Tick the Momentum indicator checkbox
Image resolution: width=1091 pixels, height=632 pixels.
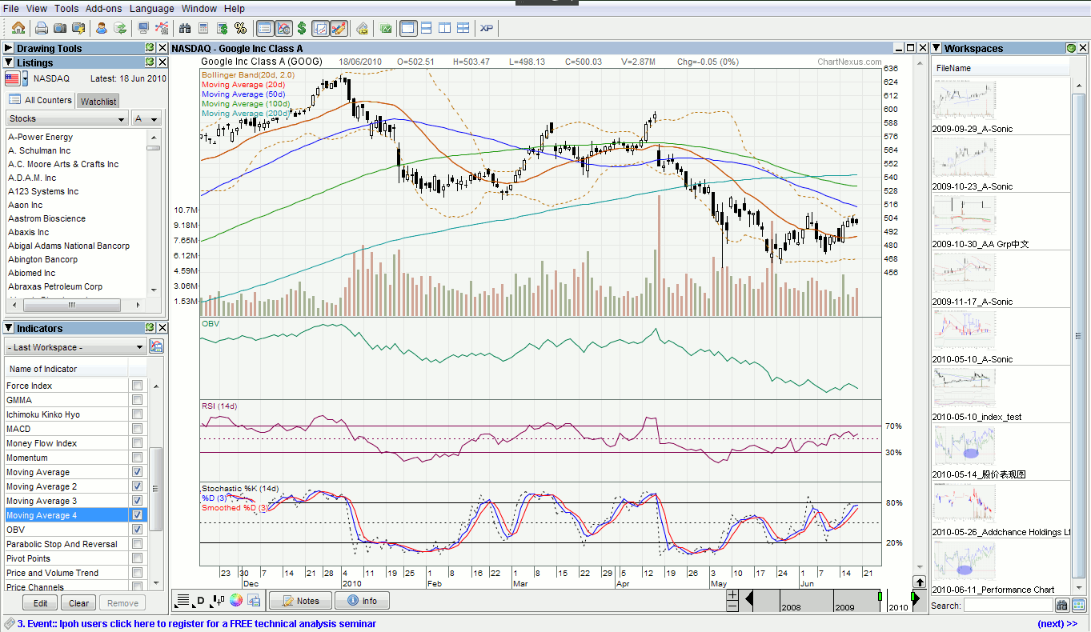click(137, 458)
